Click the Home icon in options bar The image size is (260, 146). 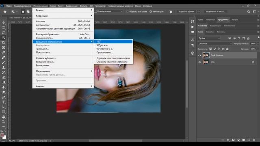(5, 12)
